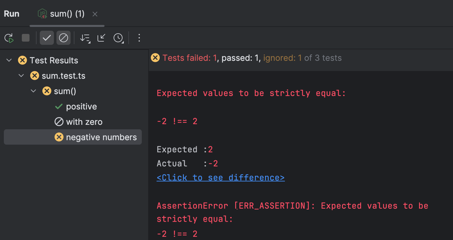Click the green check beside positive
This screenshot has height=240, width=453.
point(59,107)
